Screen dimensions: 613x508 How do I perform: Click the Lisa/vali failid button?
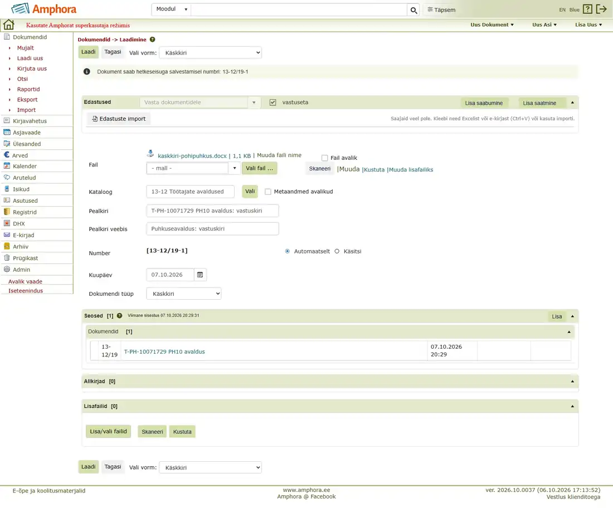(x=108, y=432)
